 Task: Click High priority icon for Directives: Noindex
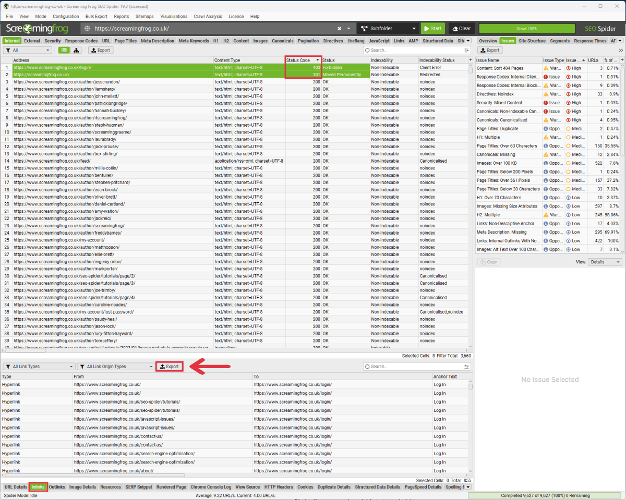[569, 94]
